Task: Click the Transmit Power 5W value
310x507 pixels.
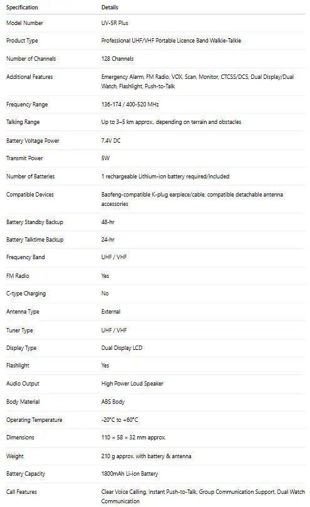Action: [105, 158]
